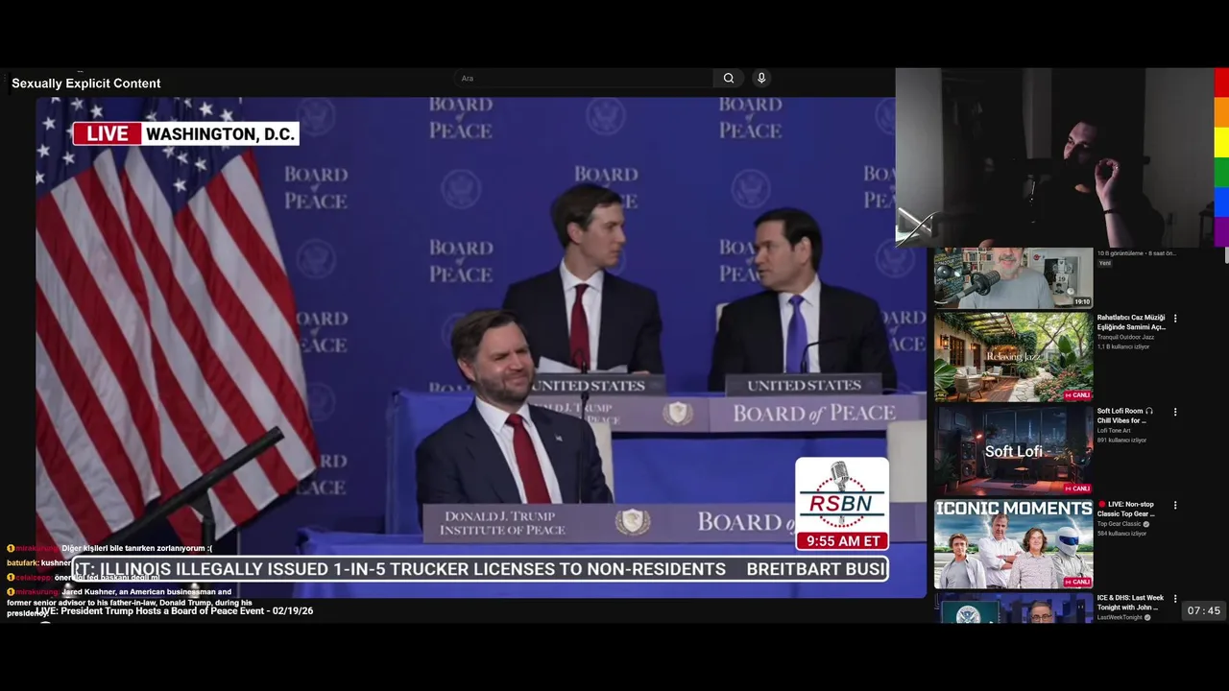Open 'Soft Lofi Room Chill Vibes' title
This screenshot has width=1229, height=691.
click(1125, 416)
